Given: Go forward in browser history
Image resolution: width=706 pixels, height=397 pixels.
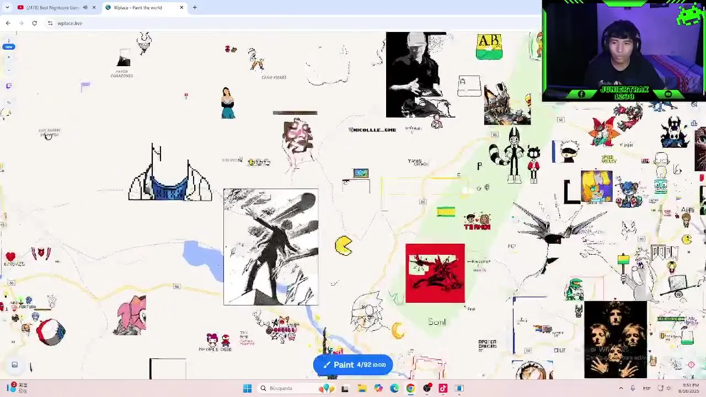Looking at the screenshot, I should (x=21, y=23).
